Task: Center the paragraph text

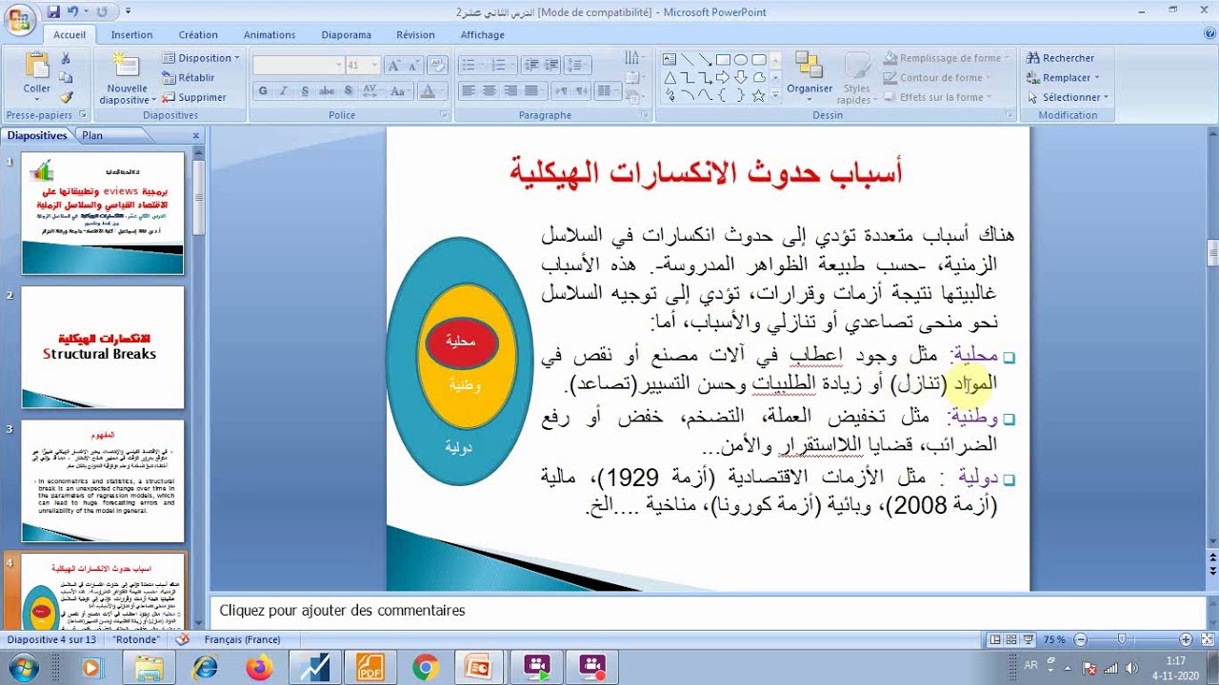Action: point(489,91)
